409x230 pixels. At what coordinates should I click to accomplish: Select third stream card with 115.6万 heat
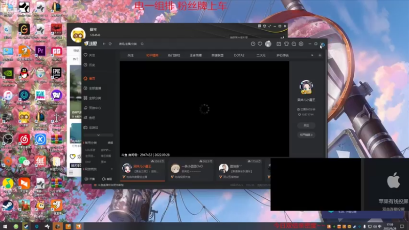(240, 170)
